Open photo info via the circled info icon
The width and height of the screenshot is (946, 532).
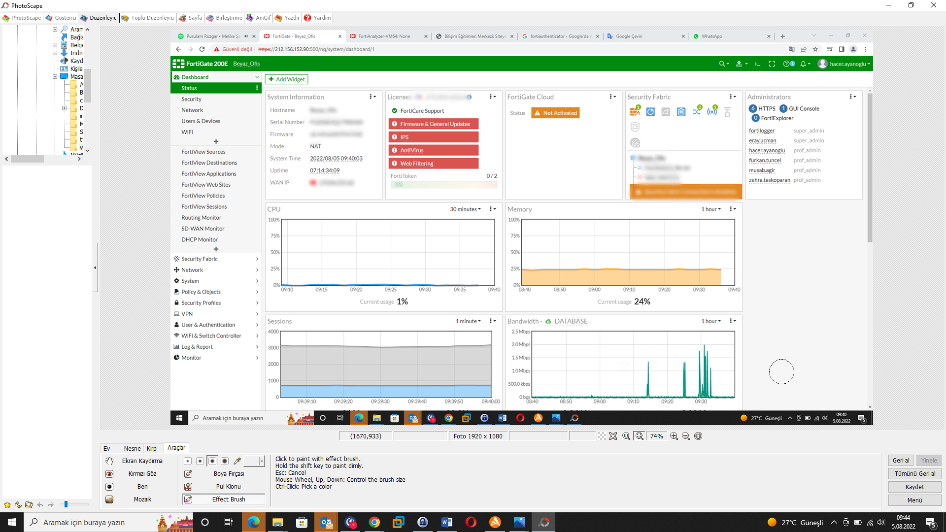click(698, 436)
